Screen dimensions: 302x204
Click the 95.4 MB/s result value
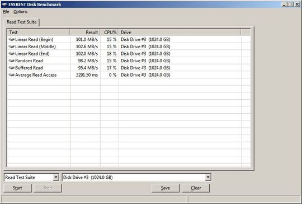pos(88,68)
